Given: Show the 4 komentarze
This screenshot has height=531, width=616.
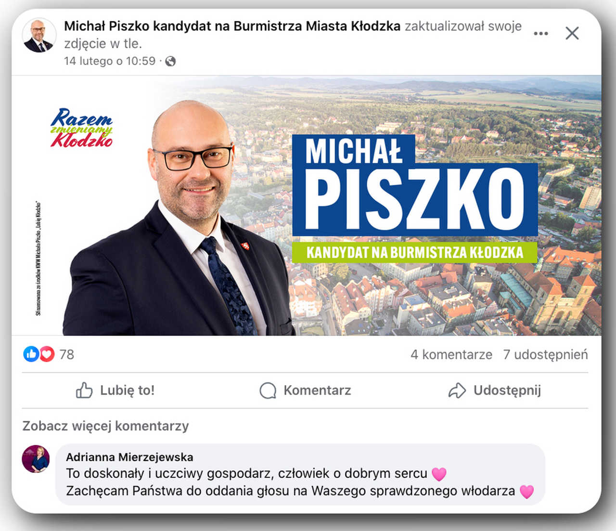Looking at the screenshot, I should pos(451,355).
